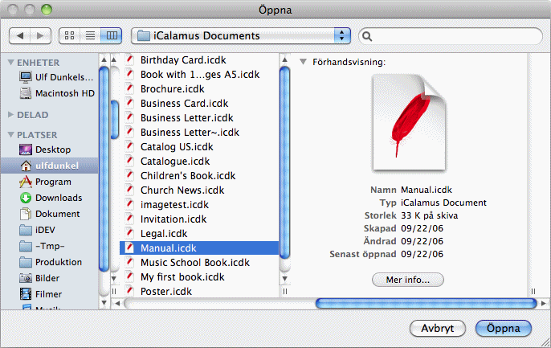Select file Poster.icdk
The height and width of the screenshot is (348, 551).
(199, 292)
